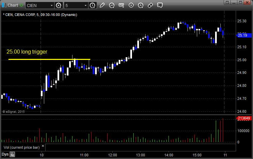The width and height of the screenshot is (253, 159).
Task: Click the 12:00 time axis label
Action: (x=112, y=155)
